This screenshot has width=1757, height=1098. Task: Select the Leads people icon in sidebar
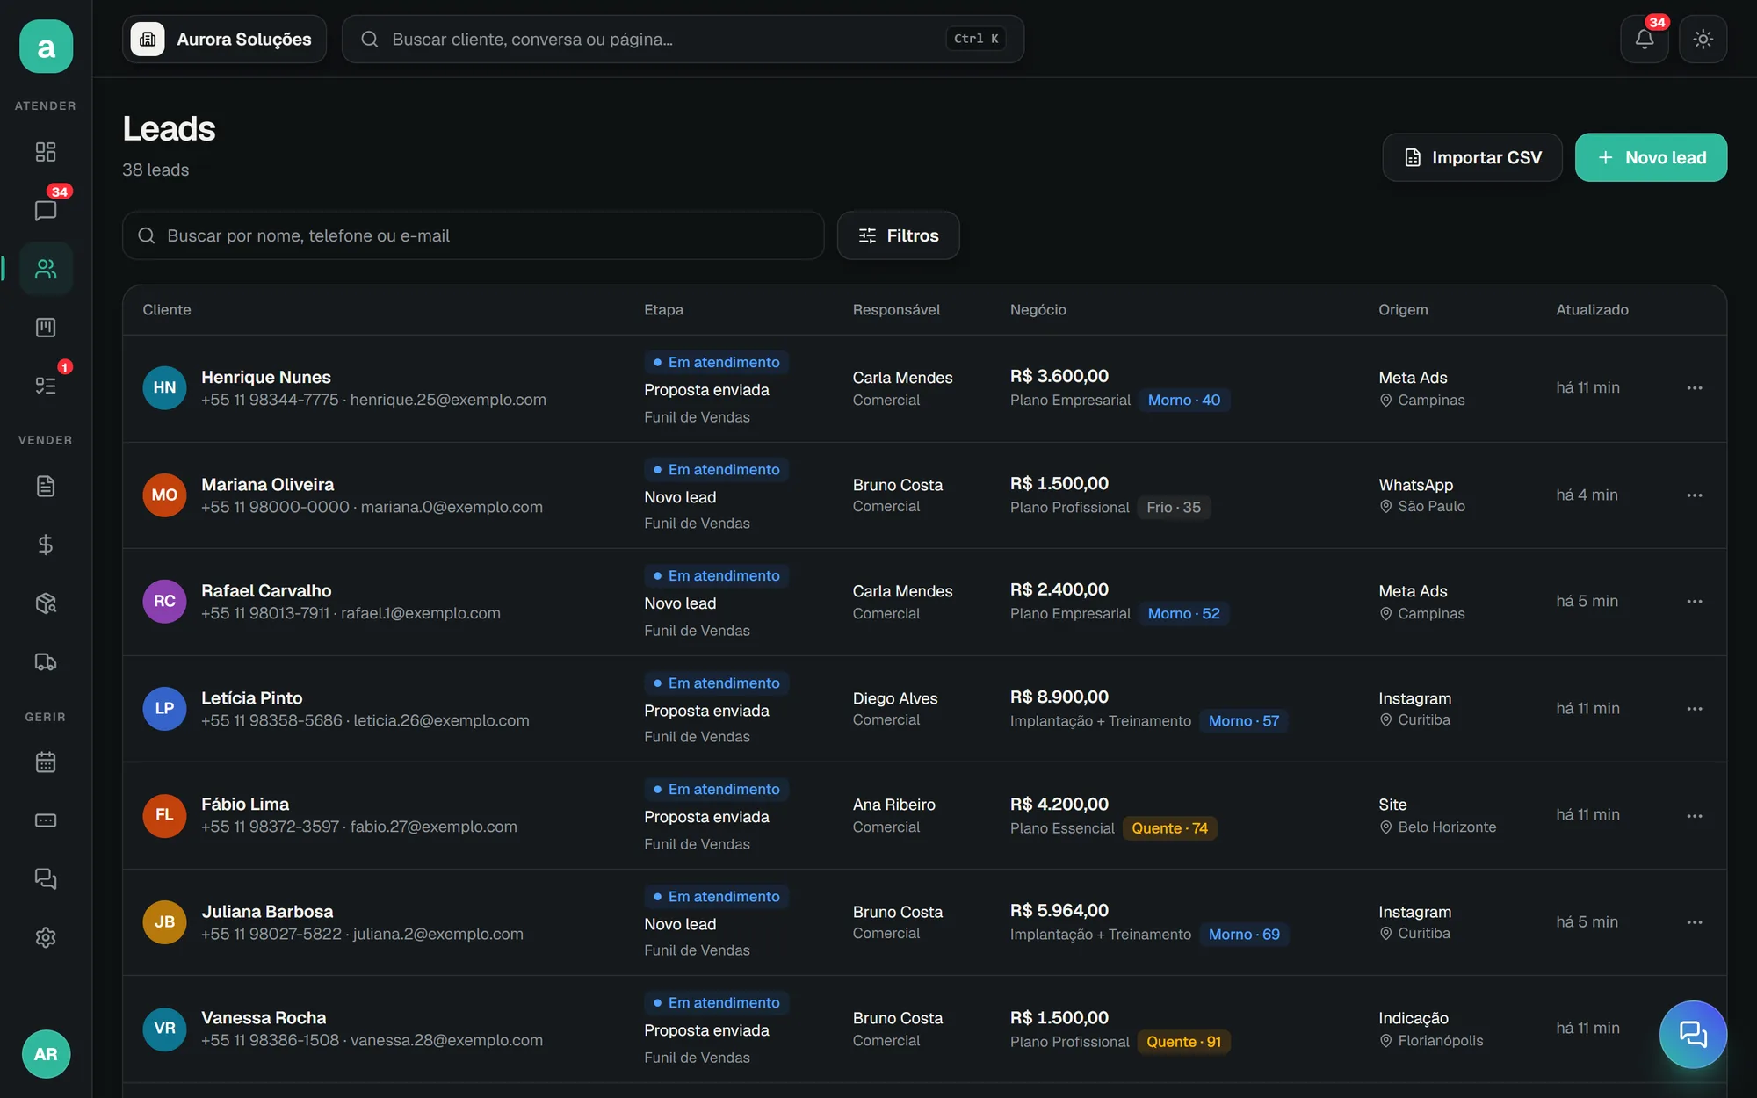click(46, 269)
